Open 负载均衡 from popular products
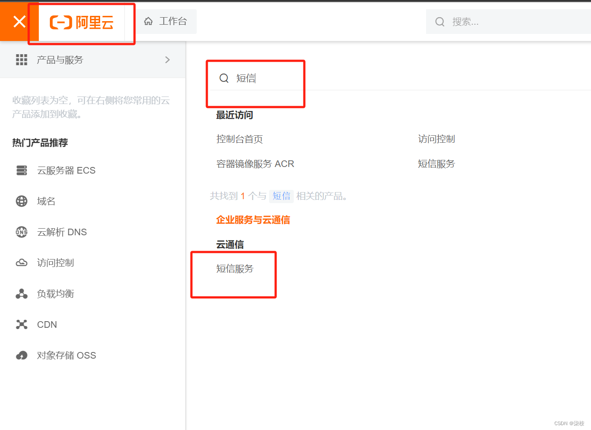This screenshot has height=430, width=591. (x=56, y=294)
